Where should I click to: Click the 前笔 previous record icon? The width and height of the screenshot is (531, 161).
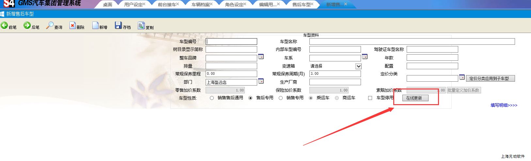click(4, 25)
